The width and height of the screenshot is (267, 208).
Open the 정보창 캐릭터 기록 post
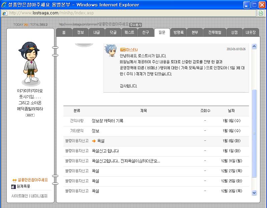pos(107,121)
